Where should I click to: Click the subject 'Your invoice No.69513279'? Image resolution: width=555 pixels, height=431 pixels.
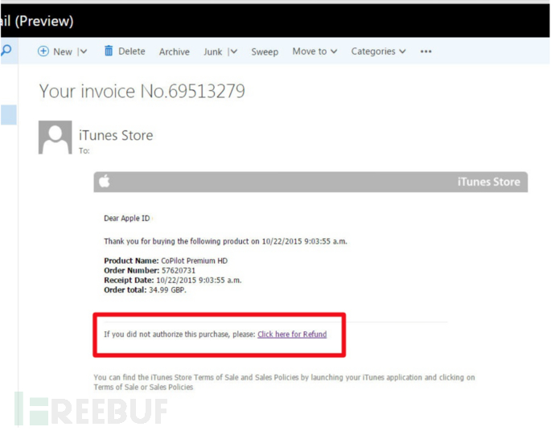point(142,92)
